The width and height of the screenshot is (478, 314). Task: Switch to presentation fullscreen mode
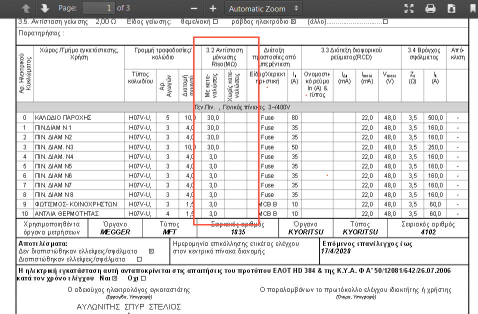[x=409, y=8]
